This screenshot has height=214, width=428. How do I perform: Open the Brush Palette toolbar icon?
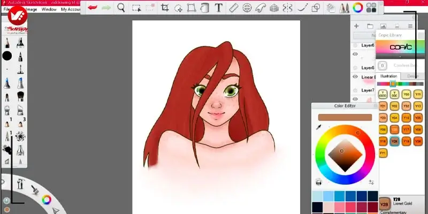point(345,8)
